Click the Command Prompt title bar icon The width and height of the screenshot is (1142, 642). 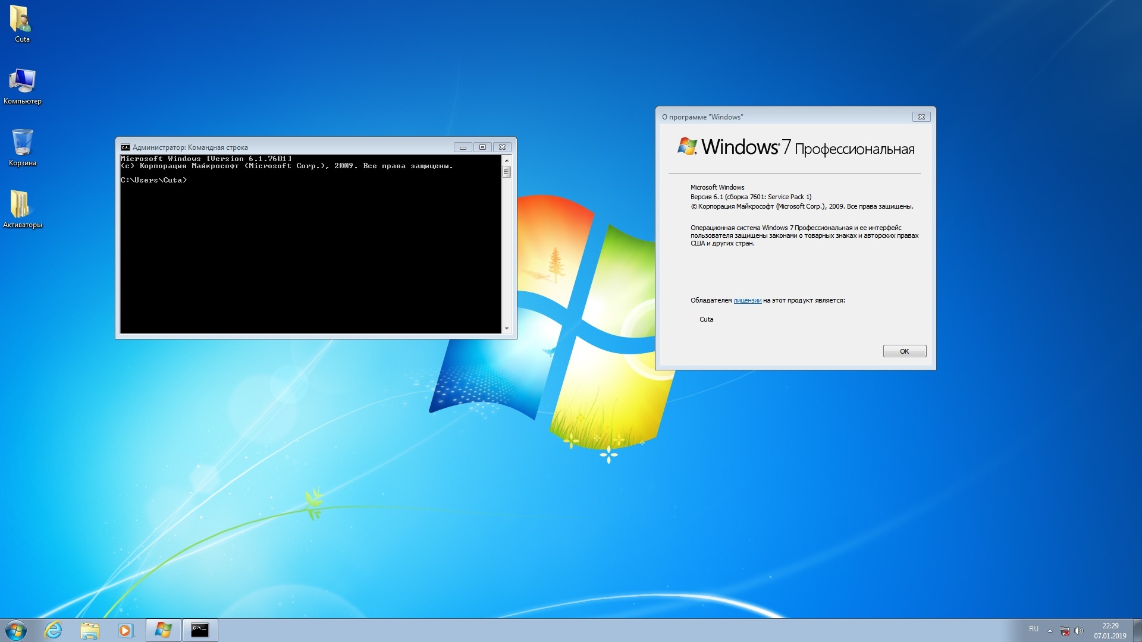click(125, 147)
